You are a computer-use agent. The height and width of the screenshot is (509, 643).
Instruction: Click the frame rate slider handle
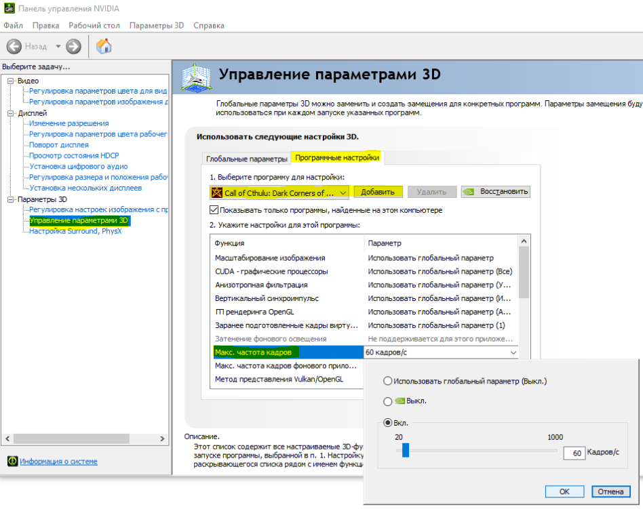tap(406, 450)
